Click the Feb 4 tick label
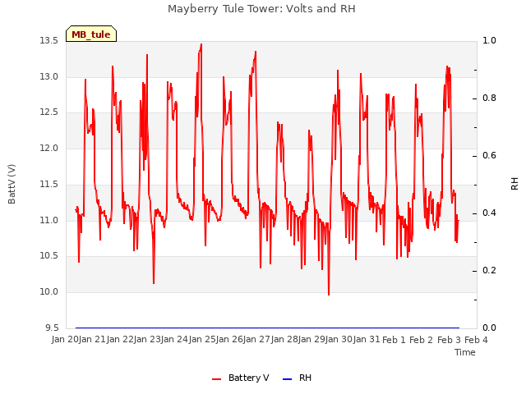Screen dimensions: 526x394 click(x=476, y=340)
